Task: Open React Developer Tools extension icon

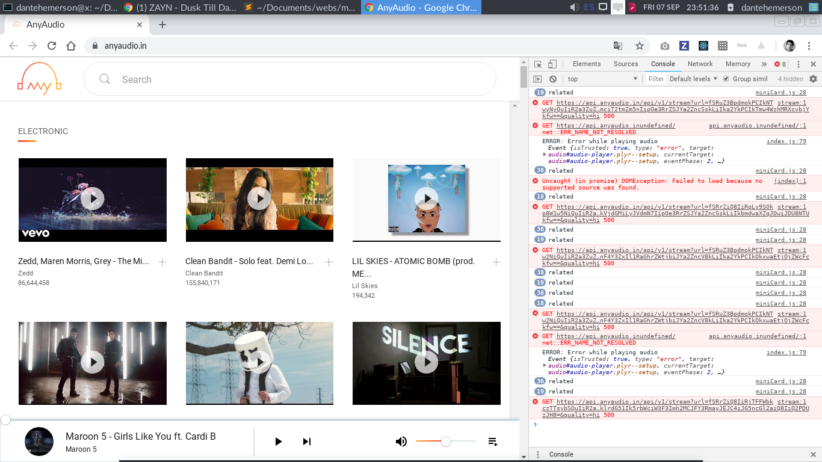Action: 703,46
